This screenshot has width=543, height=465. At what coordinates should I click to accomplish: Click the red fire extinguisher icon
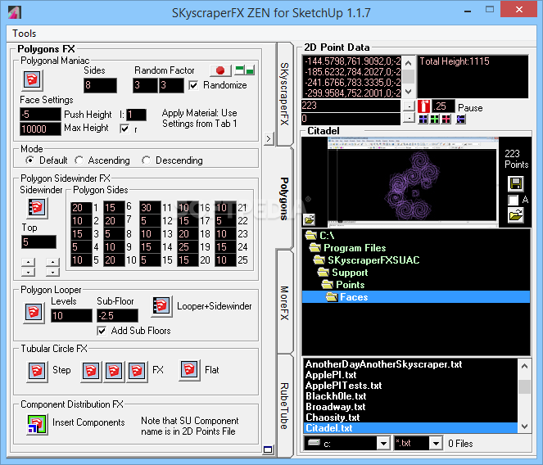tap(423, 106)
